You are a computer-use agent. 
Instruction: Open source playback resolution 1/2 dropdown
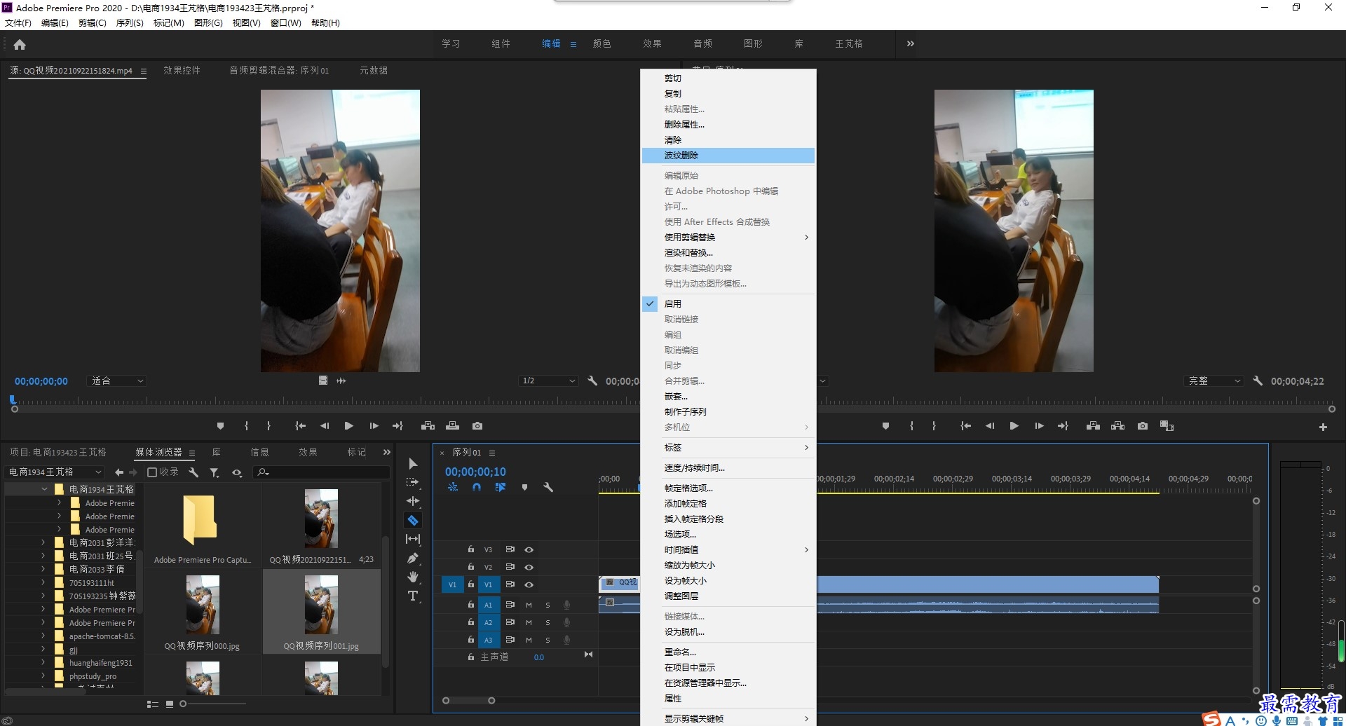[x=548, y=381]
